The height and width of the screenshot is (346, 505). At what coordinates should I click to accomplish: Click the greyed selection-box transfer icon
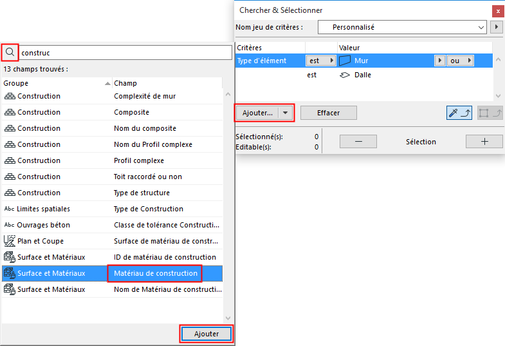point(490,113)
